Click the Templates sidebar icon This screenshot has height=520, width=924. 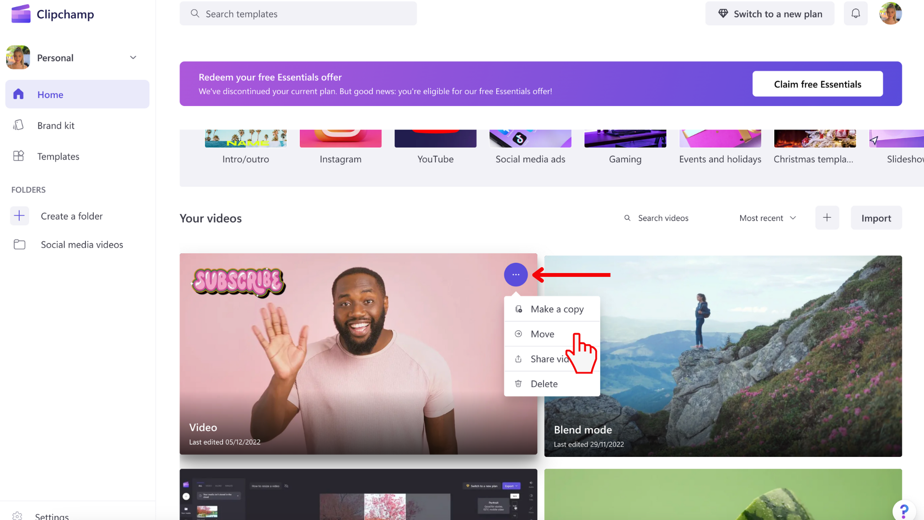[x=18, y=156]
